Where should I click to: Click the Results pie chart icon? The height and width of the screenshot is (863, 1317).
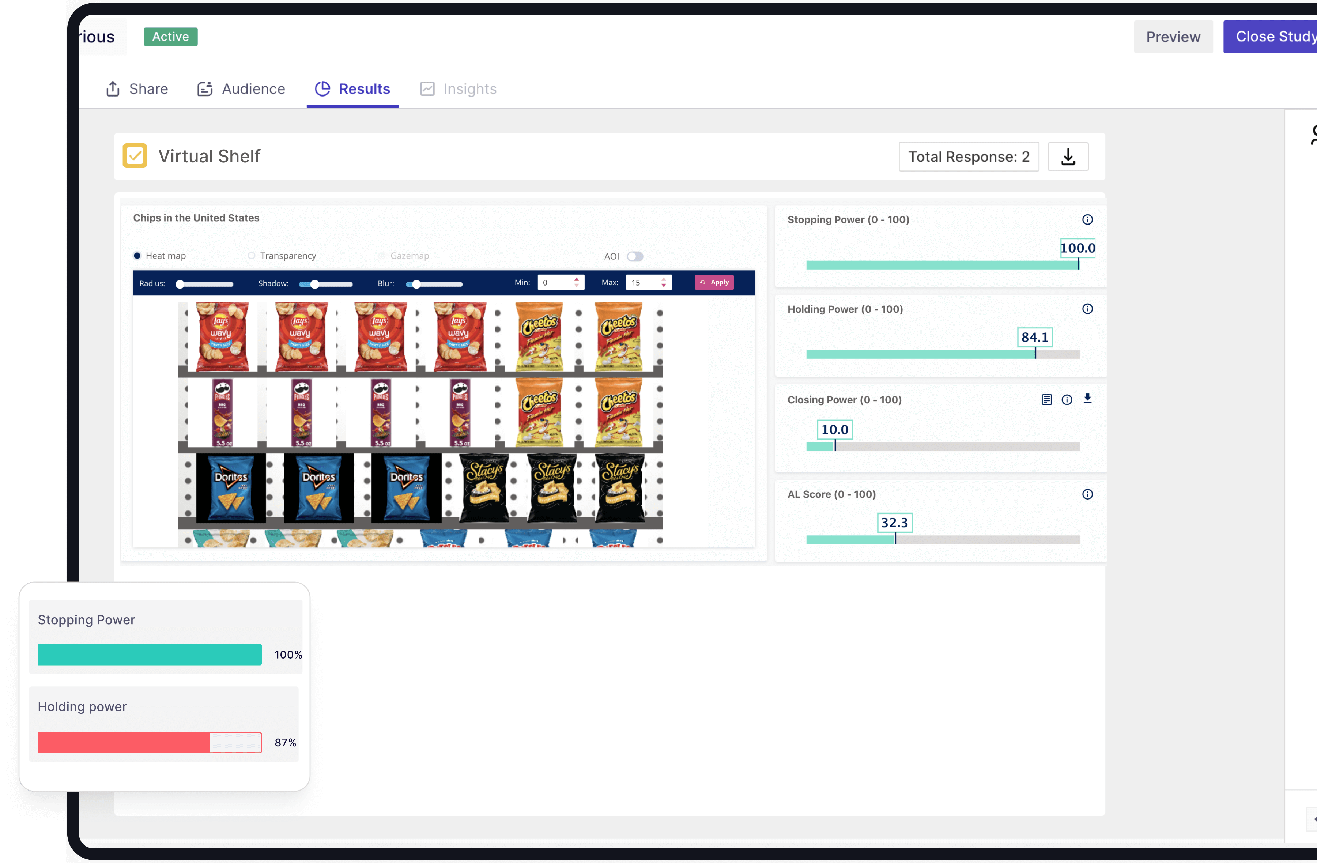(x=322, y=88)
